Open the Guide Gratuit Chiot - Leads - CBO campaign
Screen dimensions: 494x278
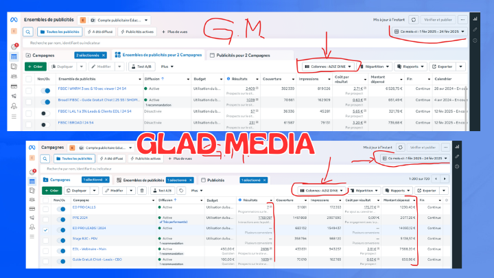tap(97, 259)
